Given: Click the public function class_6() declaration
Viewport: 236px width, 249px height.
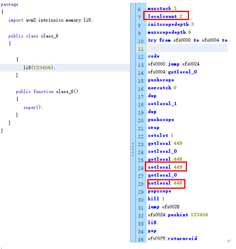Looking at the screenshot, I should (x=47, y=92).
